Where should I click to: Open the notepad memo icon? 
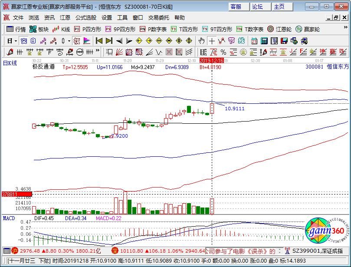click(x=274, y=41)
